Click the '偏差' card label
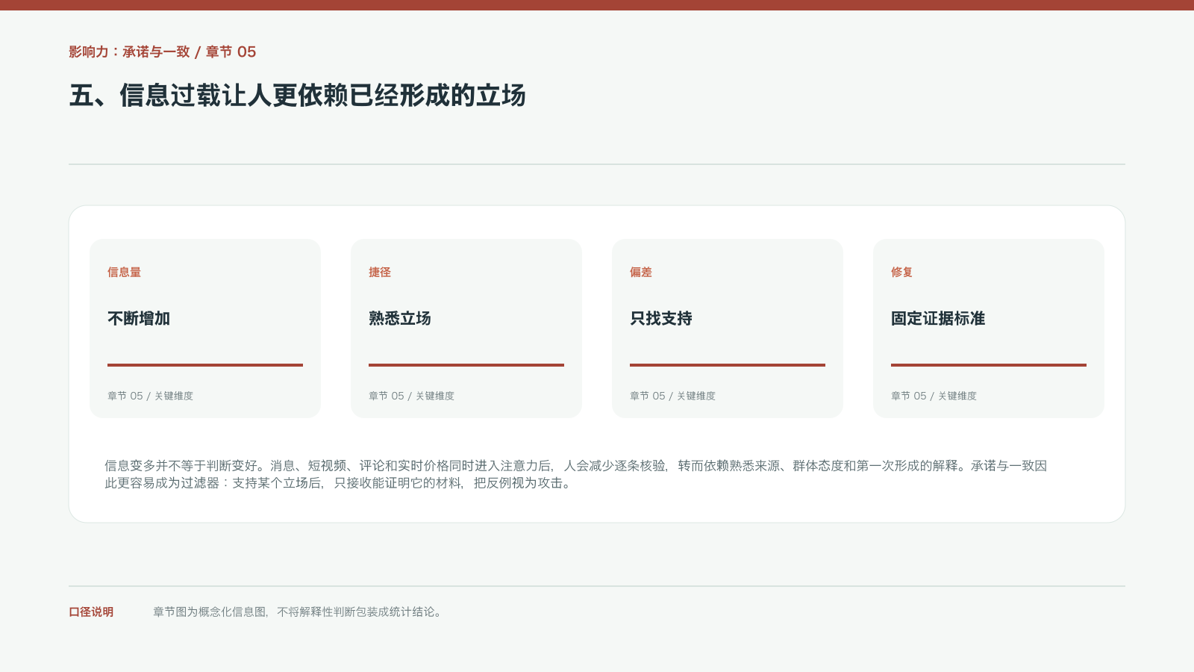 coord(641,273)
